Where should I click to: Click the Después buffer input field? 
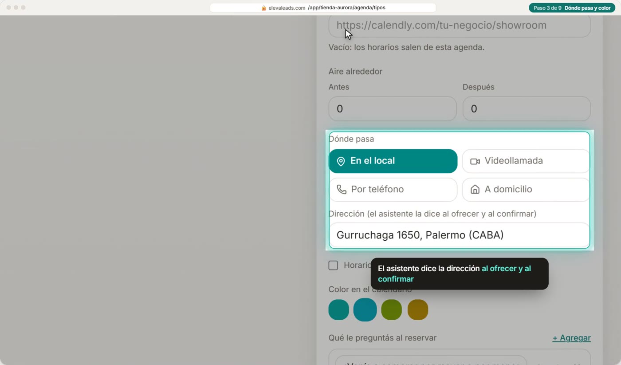point(527,109)
